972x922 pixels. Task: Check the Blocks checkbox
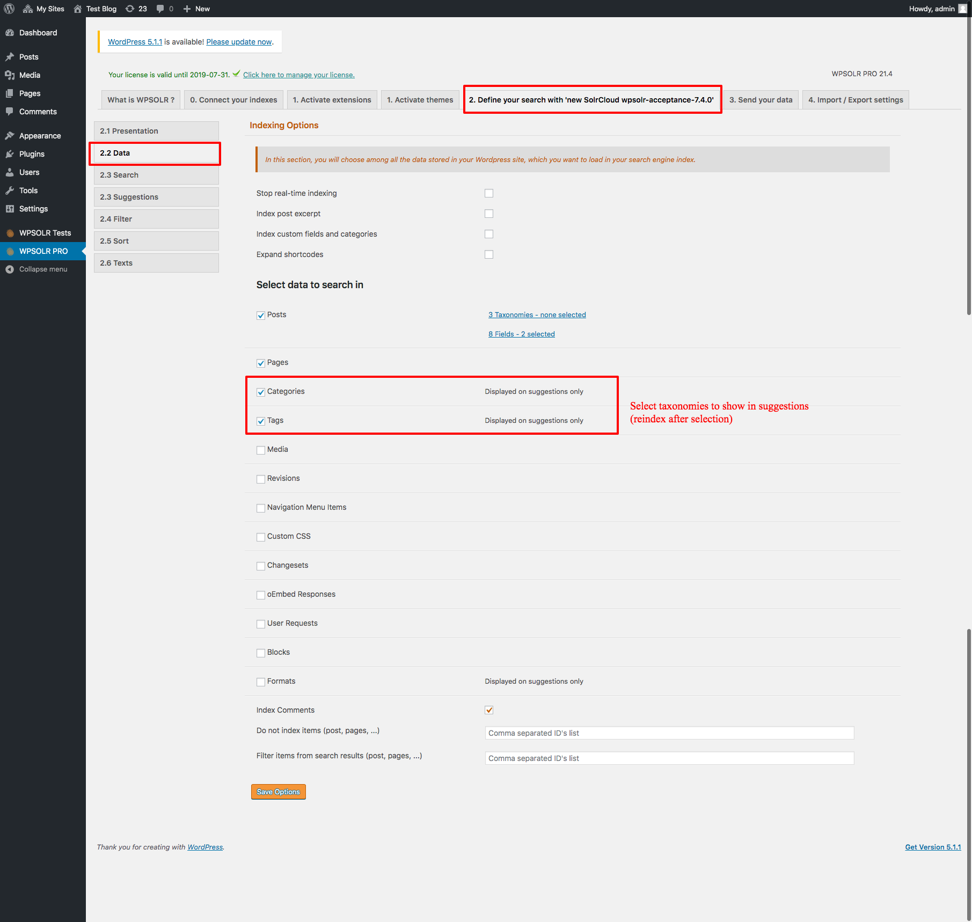tap(261, 653)
